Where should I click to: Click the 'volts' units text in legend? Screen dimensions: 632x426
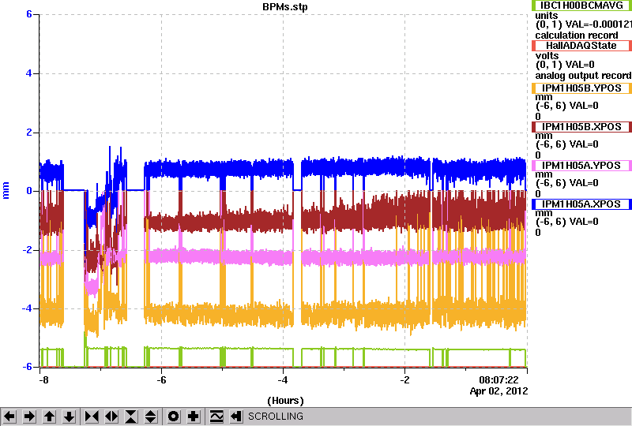(x=547, y=55)
